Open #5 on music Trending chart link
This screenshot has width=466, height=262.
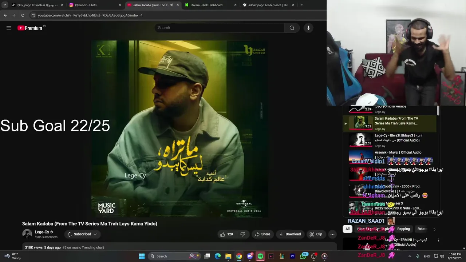83,247
